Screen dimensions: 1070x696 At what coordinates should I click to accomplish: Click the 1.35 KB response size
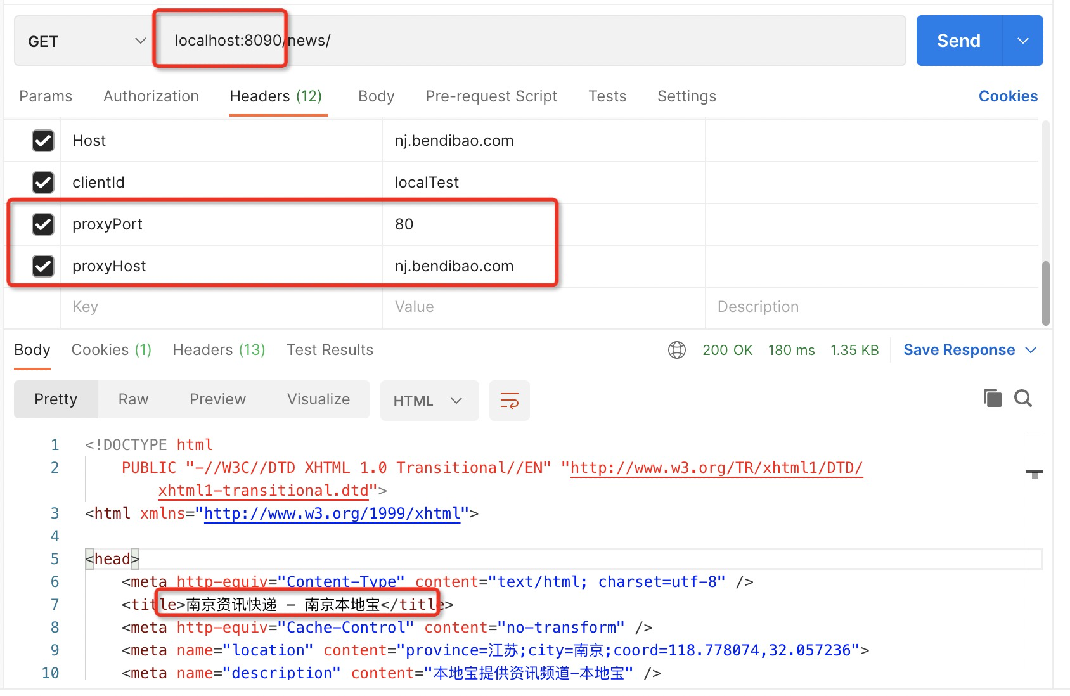pyautogui.click(x=854, y=350)
